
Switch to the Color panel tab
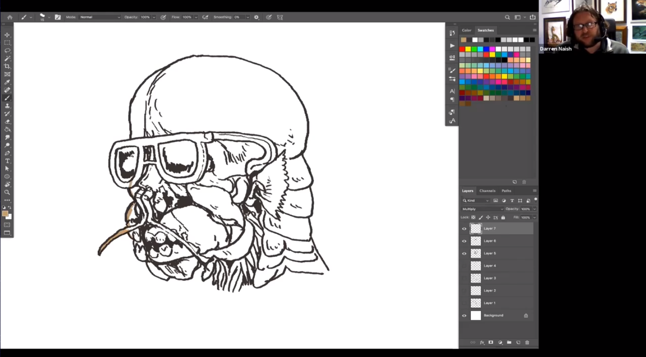click(466, 30)
